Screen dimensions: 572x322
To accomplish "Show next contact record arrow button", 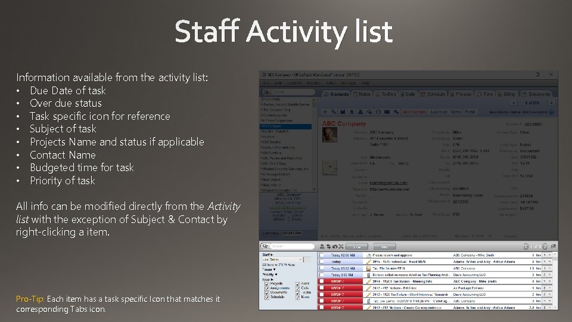I will pos(551,103).
